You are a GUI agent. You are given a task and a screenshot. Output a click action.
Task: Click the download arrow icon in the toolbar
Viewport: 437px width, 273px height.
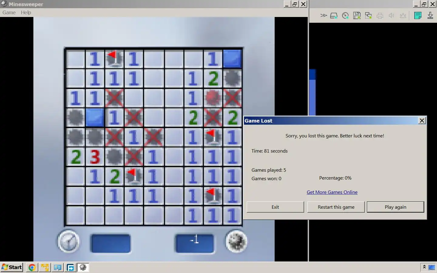click(430, 15)
